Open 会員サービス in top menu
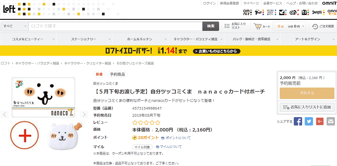 (x=273, y=3)
